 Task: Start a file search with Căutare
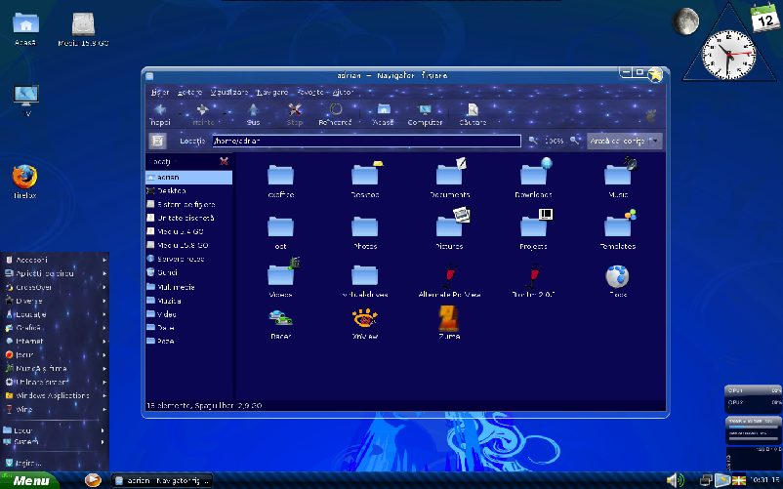click(473, 114)
